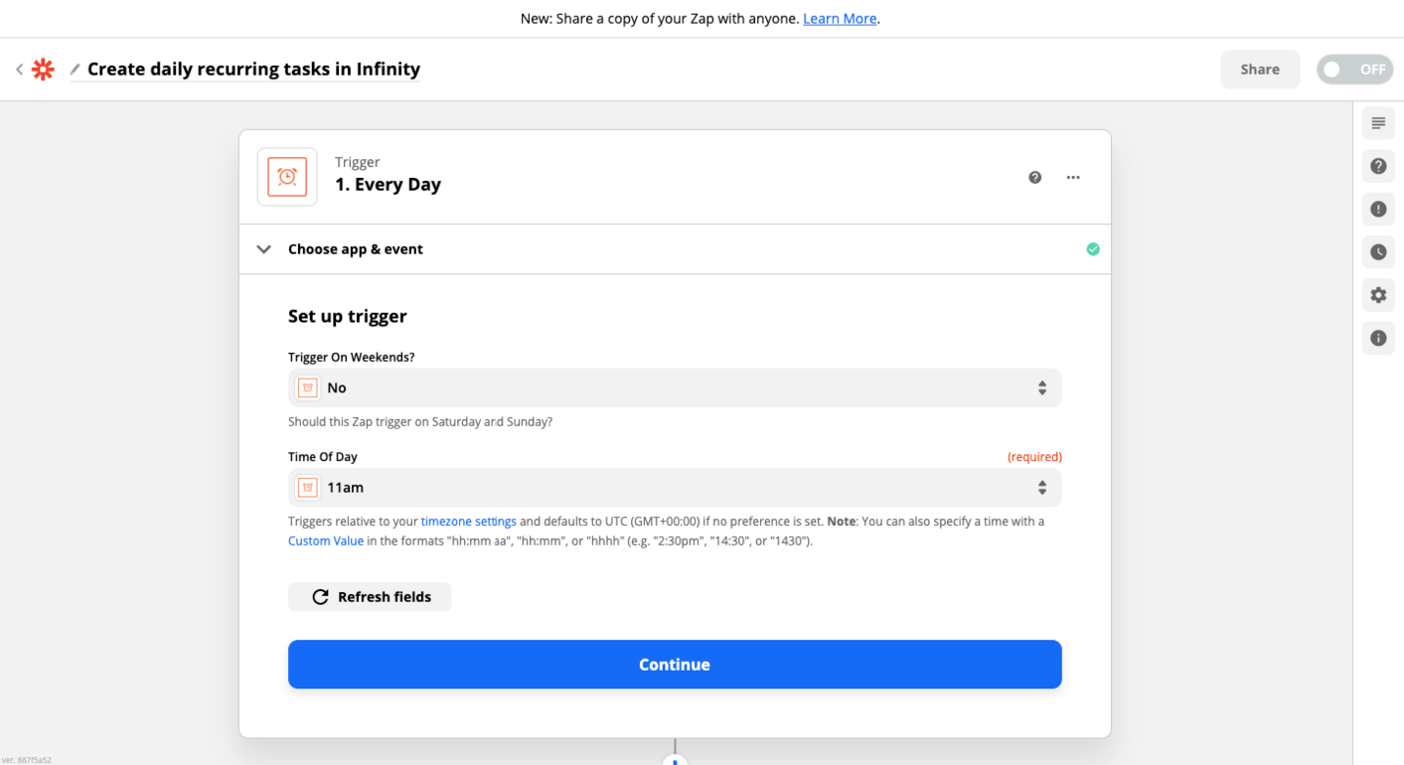Open the notes lines icon in right sidebar

point(1378,124)
